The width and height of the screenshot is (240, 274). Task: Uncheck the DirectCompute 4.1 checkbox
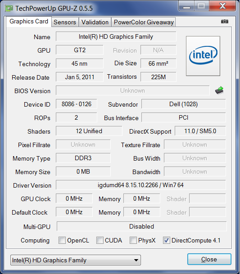pyautogui.click(x=166, y=240)
